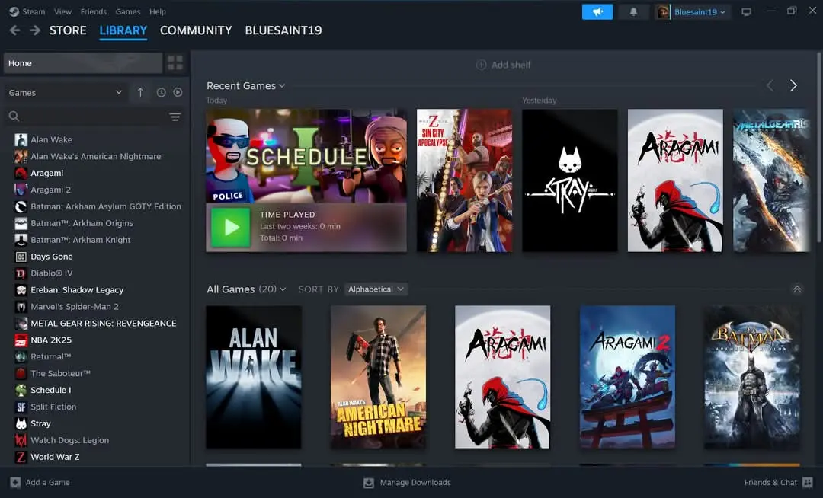The height and width of the screenshot is (498, 823).
Task: Click the World War Z icon in the sidebar
Action: [x=21, y=457]
